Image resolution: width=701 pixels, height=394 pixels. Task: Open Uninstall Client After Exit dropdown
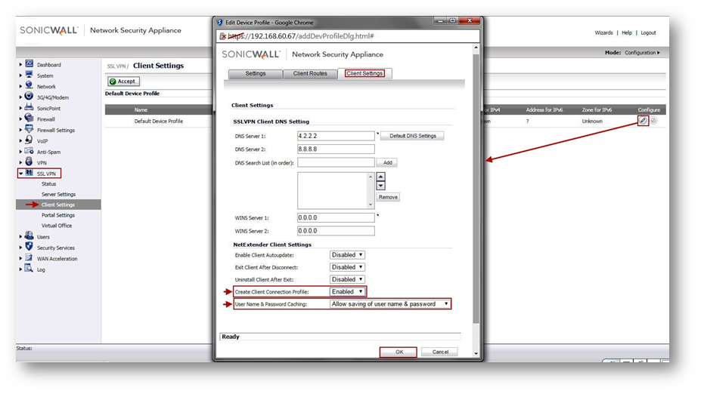[347, 279]
